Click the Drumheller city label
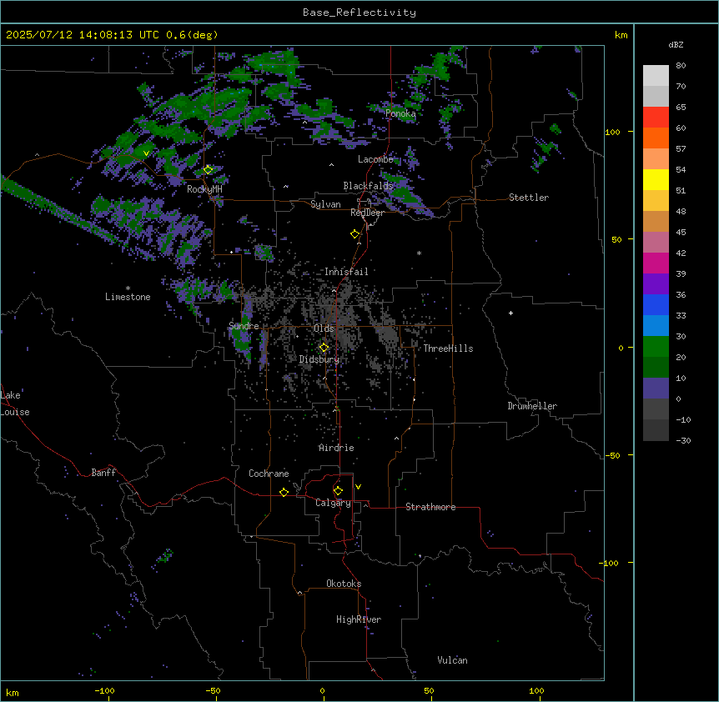 (532, 406)
